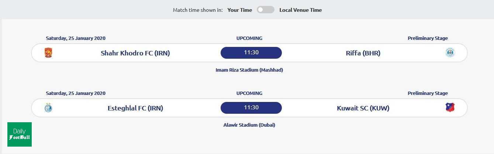Click the Kuwait SC club crest
Screen dimensions: 494x154
[450, 108]
